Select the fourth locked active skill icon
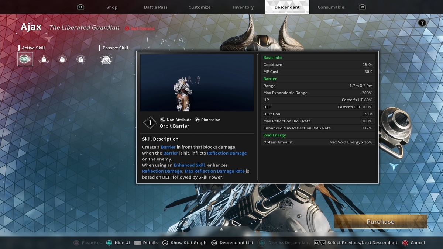This screenshot has height=249, width=443. tap(81, 59)
